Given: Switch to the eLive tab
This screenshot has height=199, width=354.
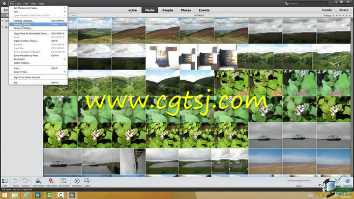Looking at the screenshot, I should (x=133, y=10).
